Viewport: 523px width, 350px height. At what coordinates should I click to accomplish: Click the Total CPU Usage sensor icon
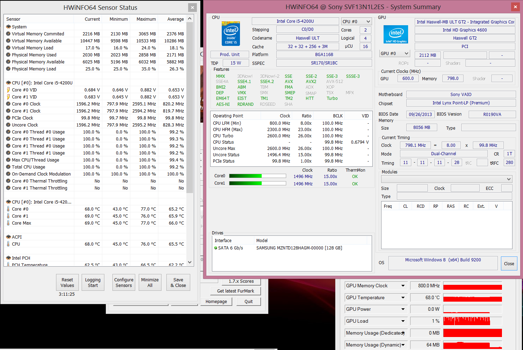point(8,167)
